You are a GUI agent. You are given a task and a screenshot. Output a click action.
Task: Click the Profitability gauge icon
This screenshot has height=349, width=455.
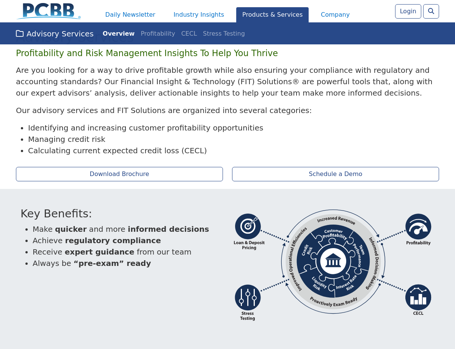click(x=418, y=226)
